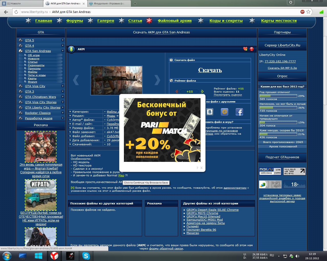Vote down with the red rating arrow
Screen dimensions: 327x261
click(177, 92)
